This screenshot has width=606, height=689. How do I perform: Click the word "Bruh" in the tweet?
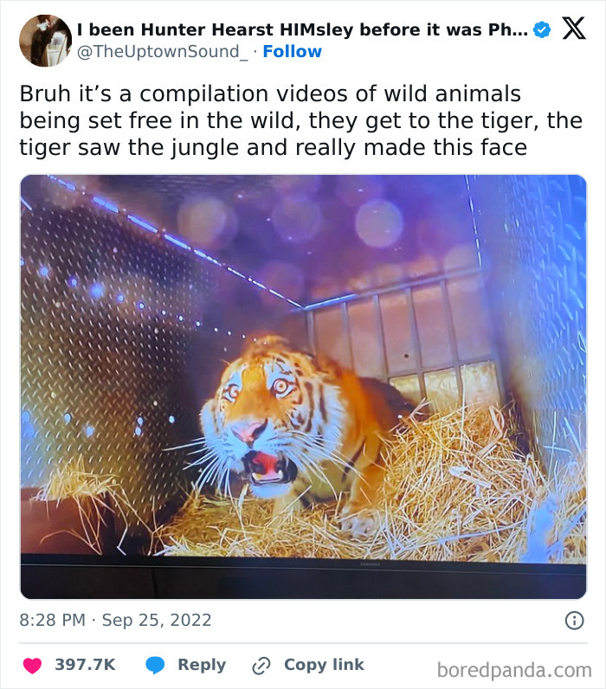coord(43,94)
